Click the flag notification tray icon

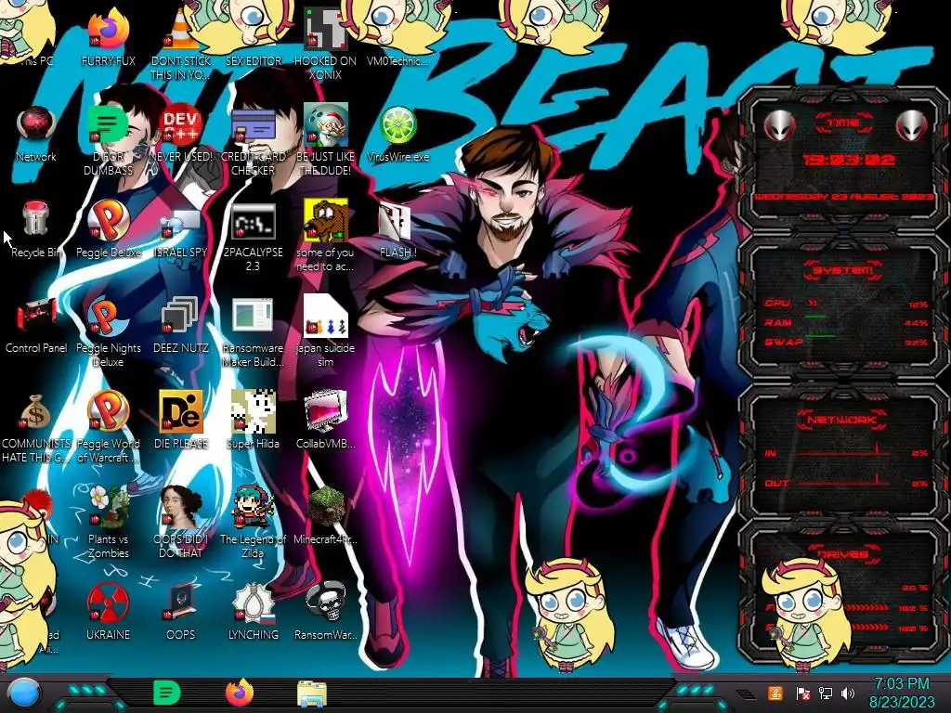point(803,693)
